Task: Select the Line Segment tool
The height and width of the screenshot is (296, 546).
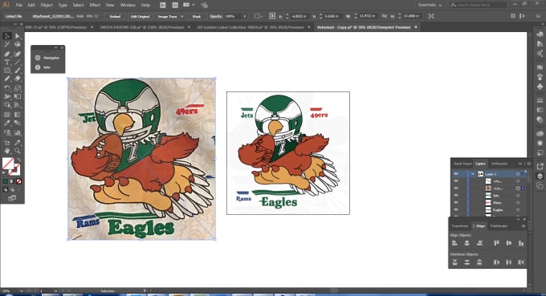Action: click(x=18, y=62)
